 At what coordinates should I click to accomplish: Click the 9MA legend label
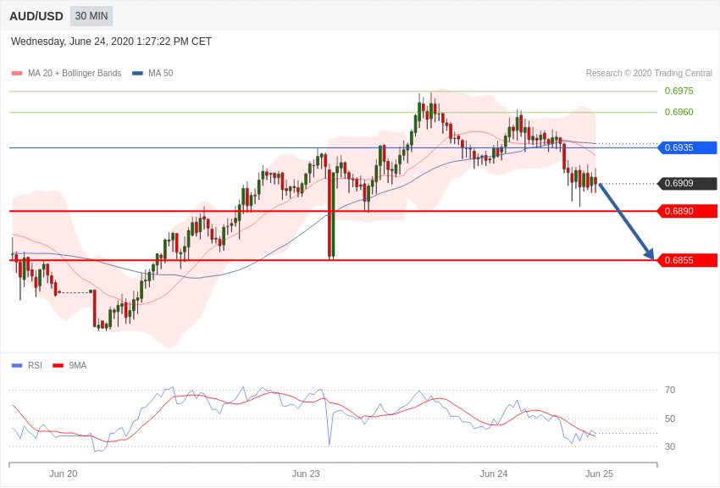point(78,365)
